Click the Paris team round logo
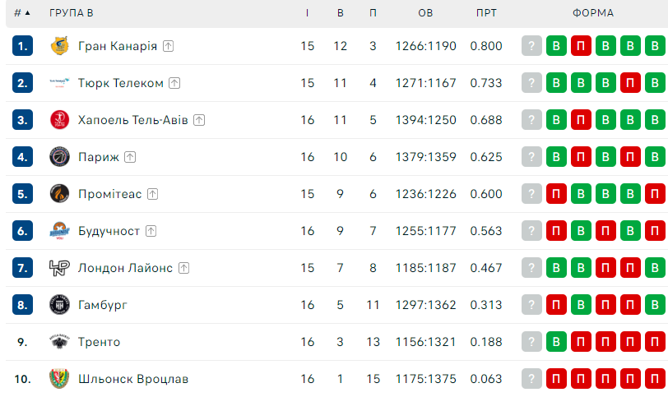668x397 pixels. pyautogui.click(x=59, y=157)
